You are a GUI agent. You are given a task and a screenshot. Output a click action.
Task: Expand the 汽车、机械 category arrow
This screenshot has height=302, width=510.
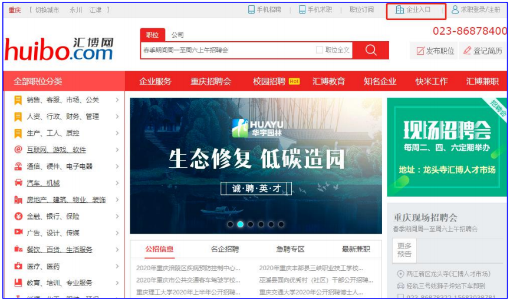(x=117, y=183)
